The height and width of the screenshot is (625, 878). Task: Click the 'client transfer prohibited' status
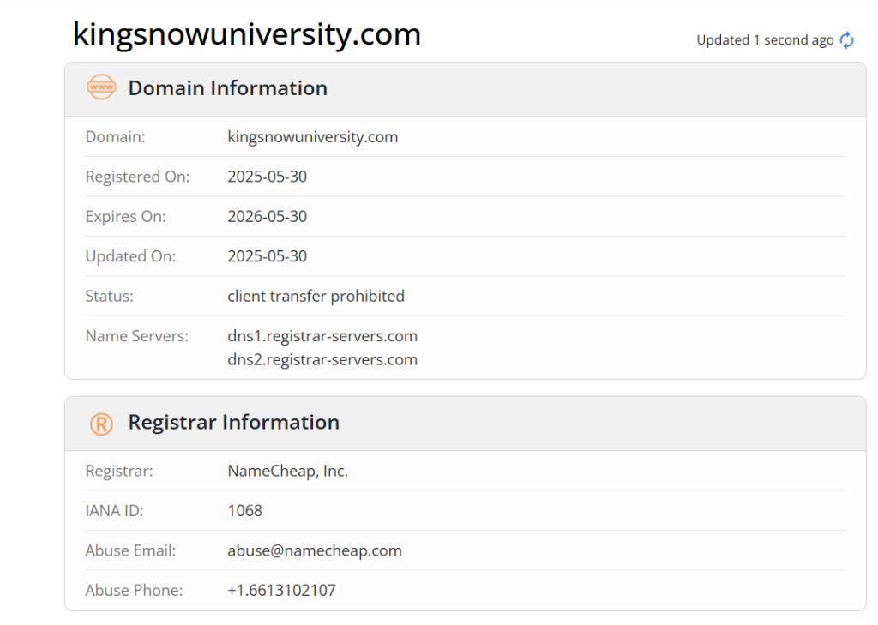point(316,297)
